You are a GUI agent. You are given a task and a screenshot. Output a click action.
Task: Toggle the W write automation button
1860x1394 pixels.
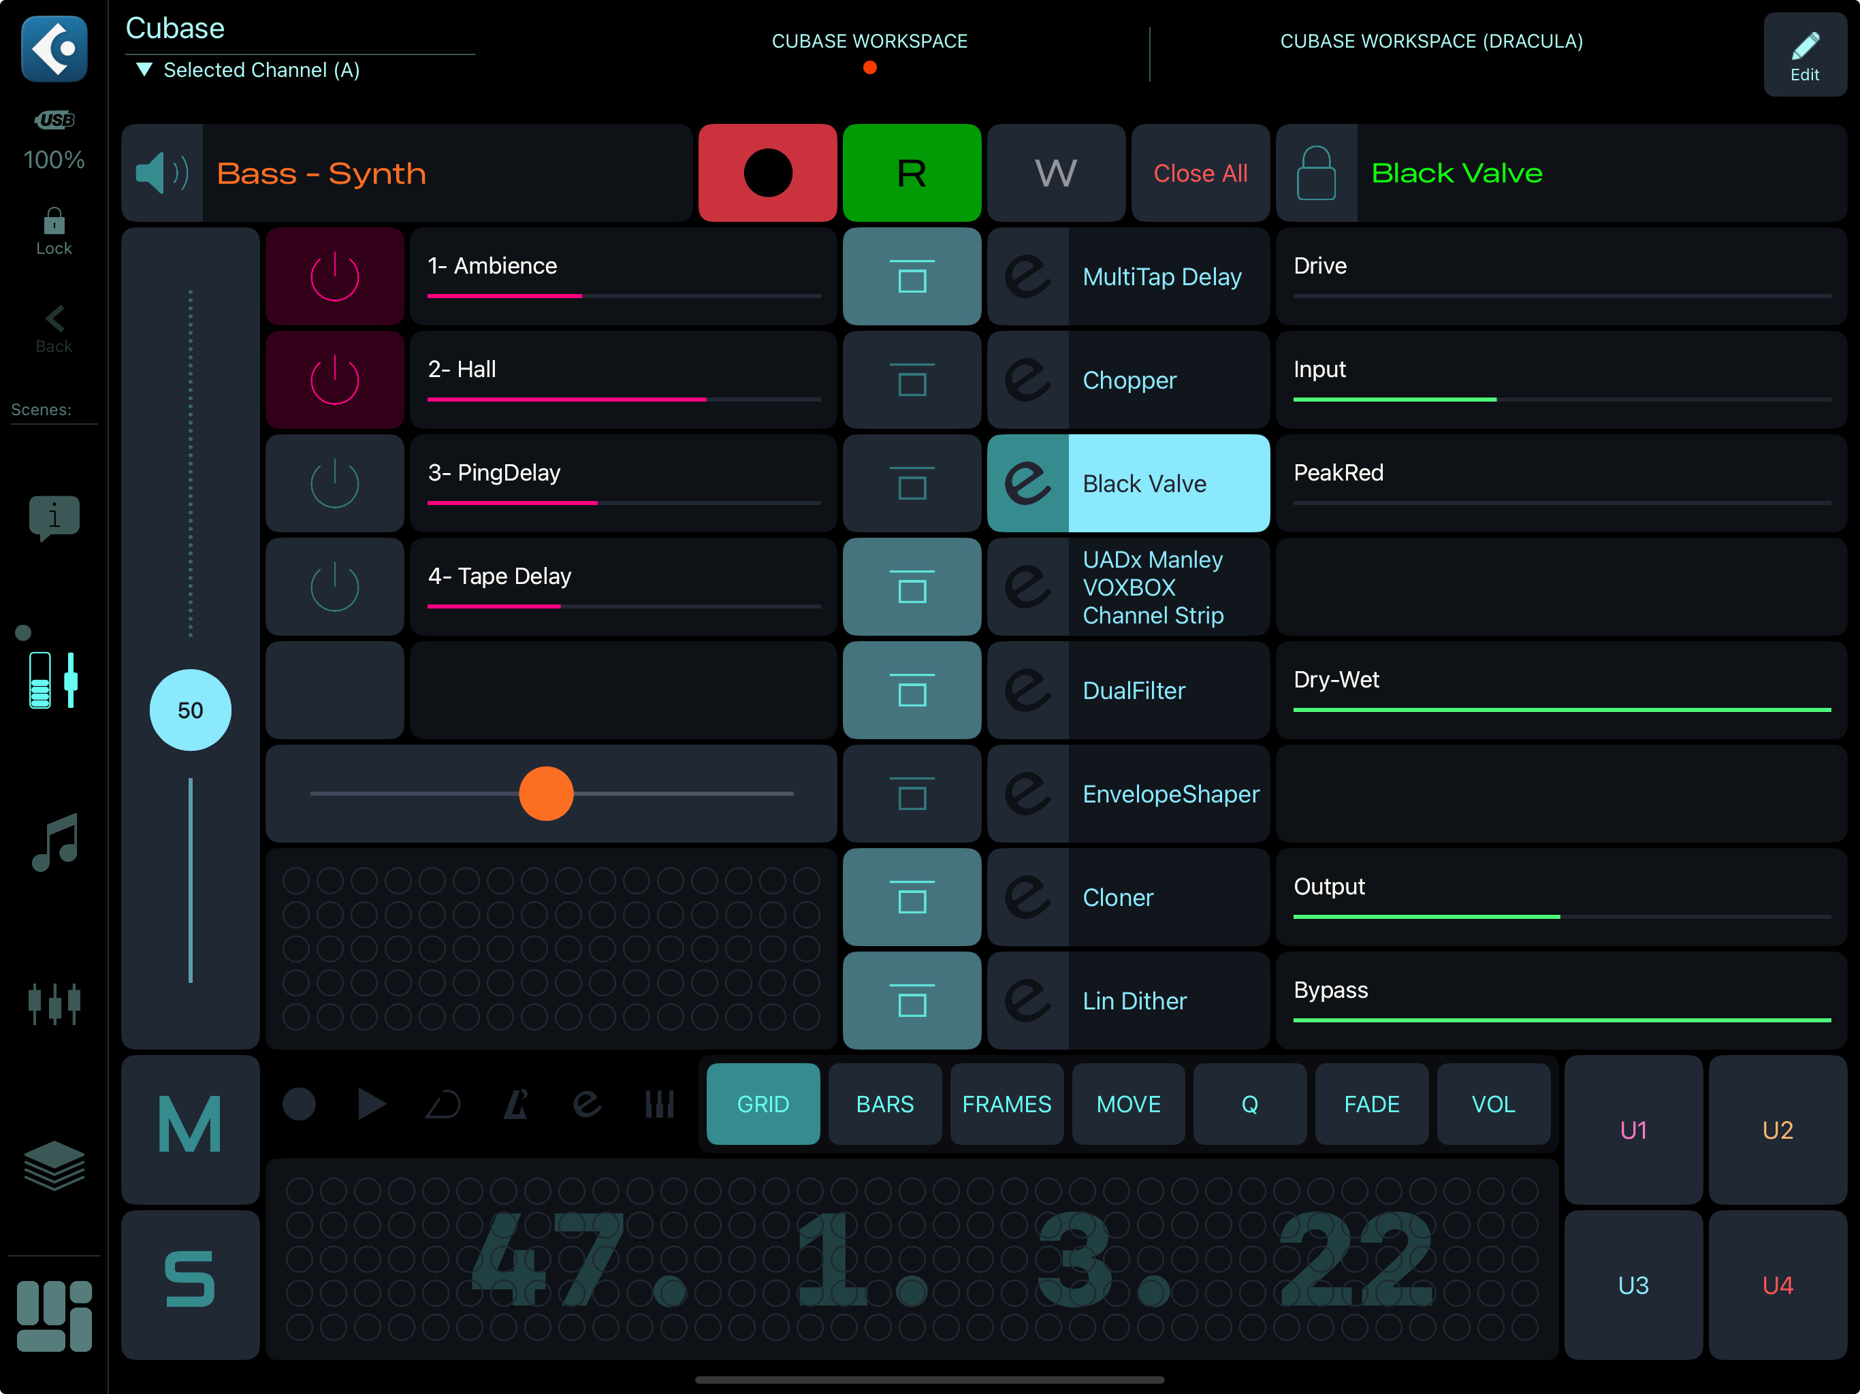[x=1056, y=173]
